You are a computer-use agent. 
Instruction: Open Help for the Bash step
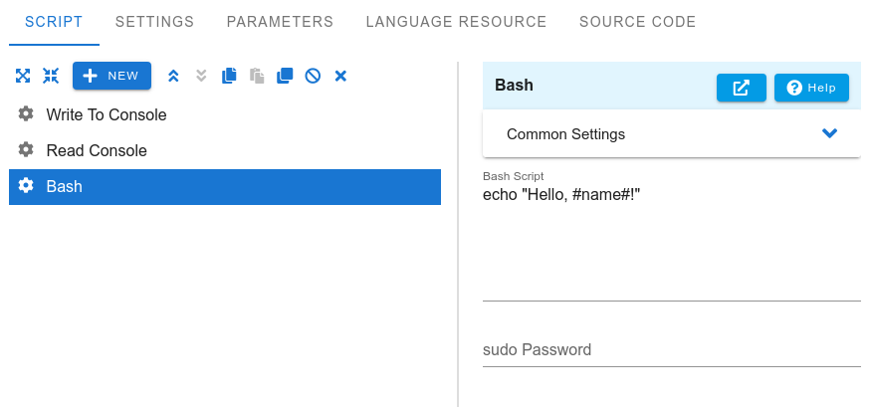811,88
